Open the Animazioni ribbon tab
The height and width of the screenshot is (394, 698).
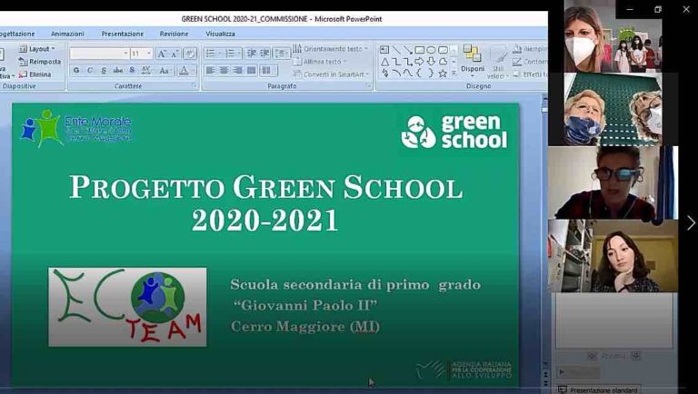[67, 34]
